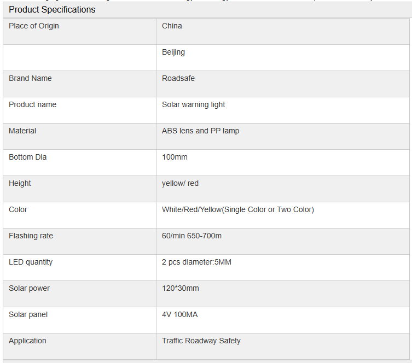Click ABS lens and PP lamp value

[x=200, y=131]
